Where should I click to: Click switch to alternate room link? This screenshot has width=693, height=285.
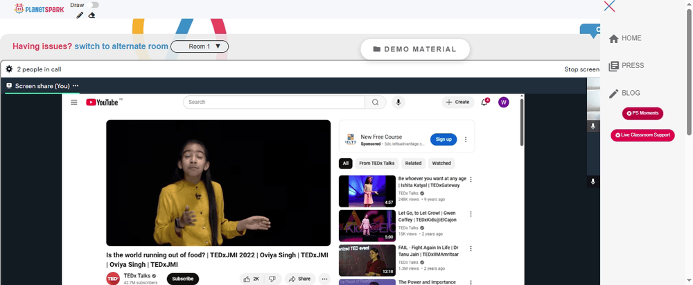click(x=121, y=46)
